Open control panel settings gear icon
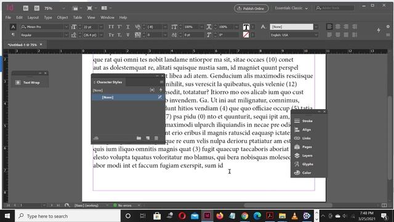Viewport: 394px width, 222px height. coord(388,27)
